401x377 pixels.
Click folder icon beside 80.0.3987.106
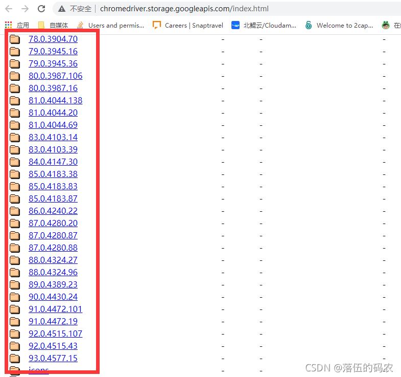coord(15,76)
